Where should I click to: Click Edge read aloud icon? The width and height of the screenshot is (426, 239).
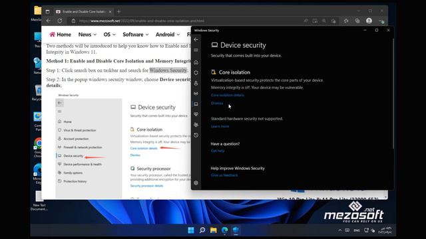click(306, 21)
